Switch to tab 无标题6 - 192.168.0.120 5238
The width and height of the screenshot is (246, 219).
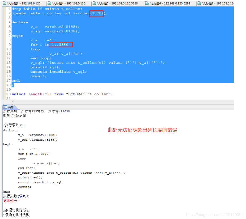[168, 3]
